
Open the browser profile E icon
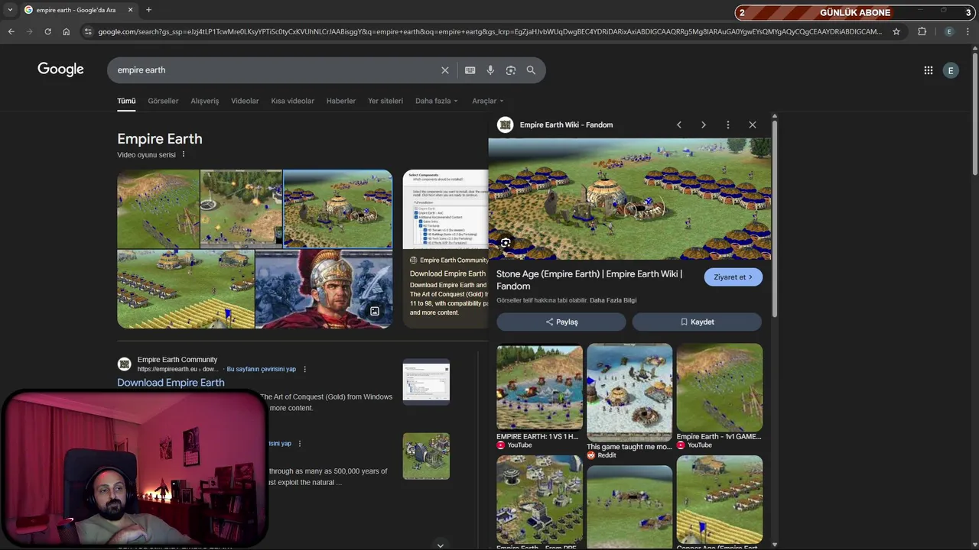tap(949, 31)
